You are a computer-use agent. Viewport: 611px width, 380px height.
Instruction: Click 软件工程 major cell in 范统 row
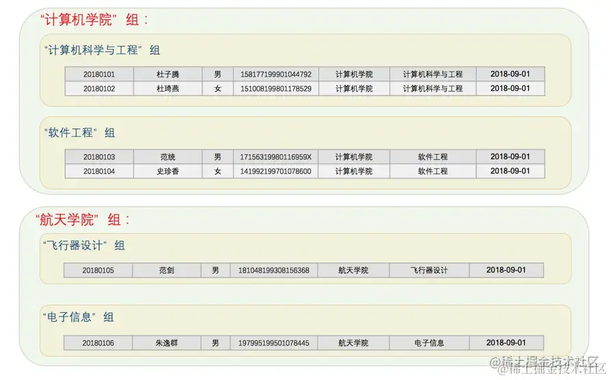tap(433, 157)
